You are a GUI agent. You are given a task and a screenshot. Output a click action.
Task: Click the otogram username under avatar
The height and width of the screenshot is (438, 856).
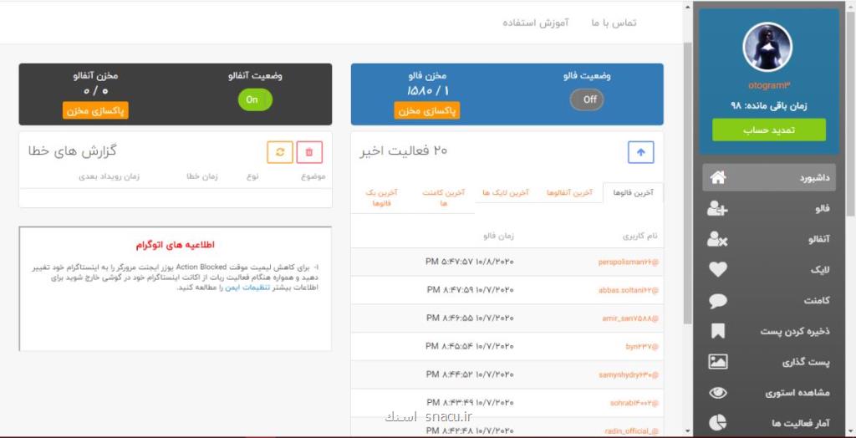point(769,86)
